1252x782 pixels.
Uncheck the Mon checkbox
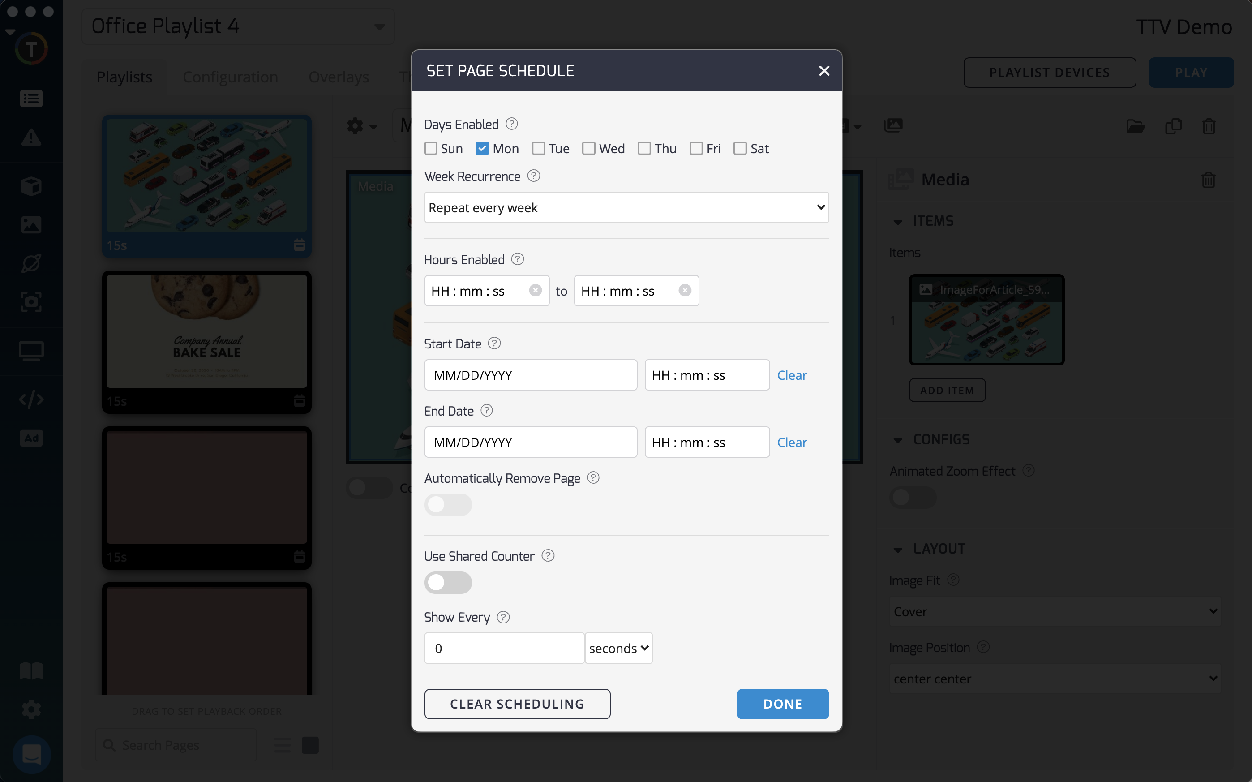tap(482, 148)
